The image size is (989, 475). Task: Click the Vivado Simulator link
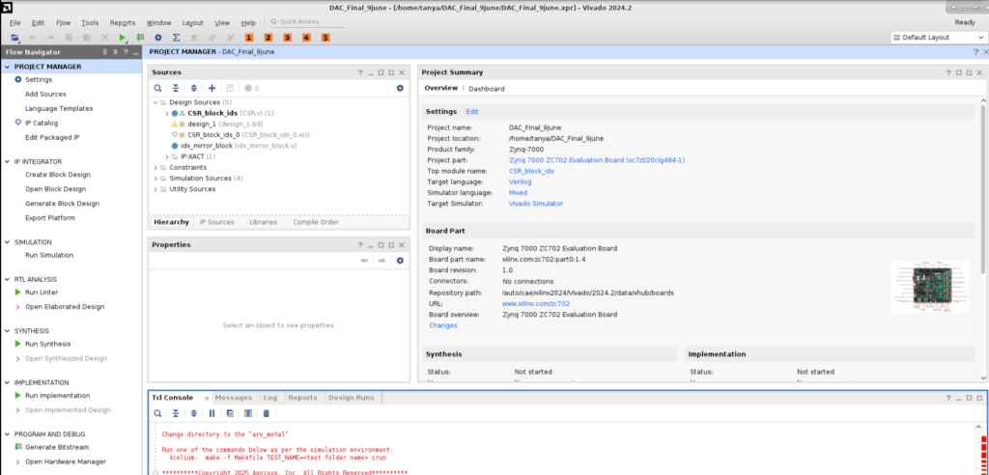[x=536, y=203]
